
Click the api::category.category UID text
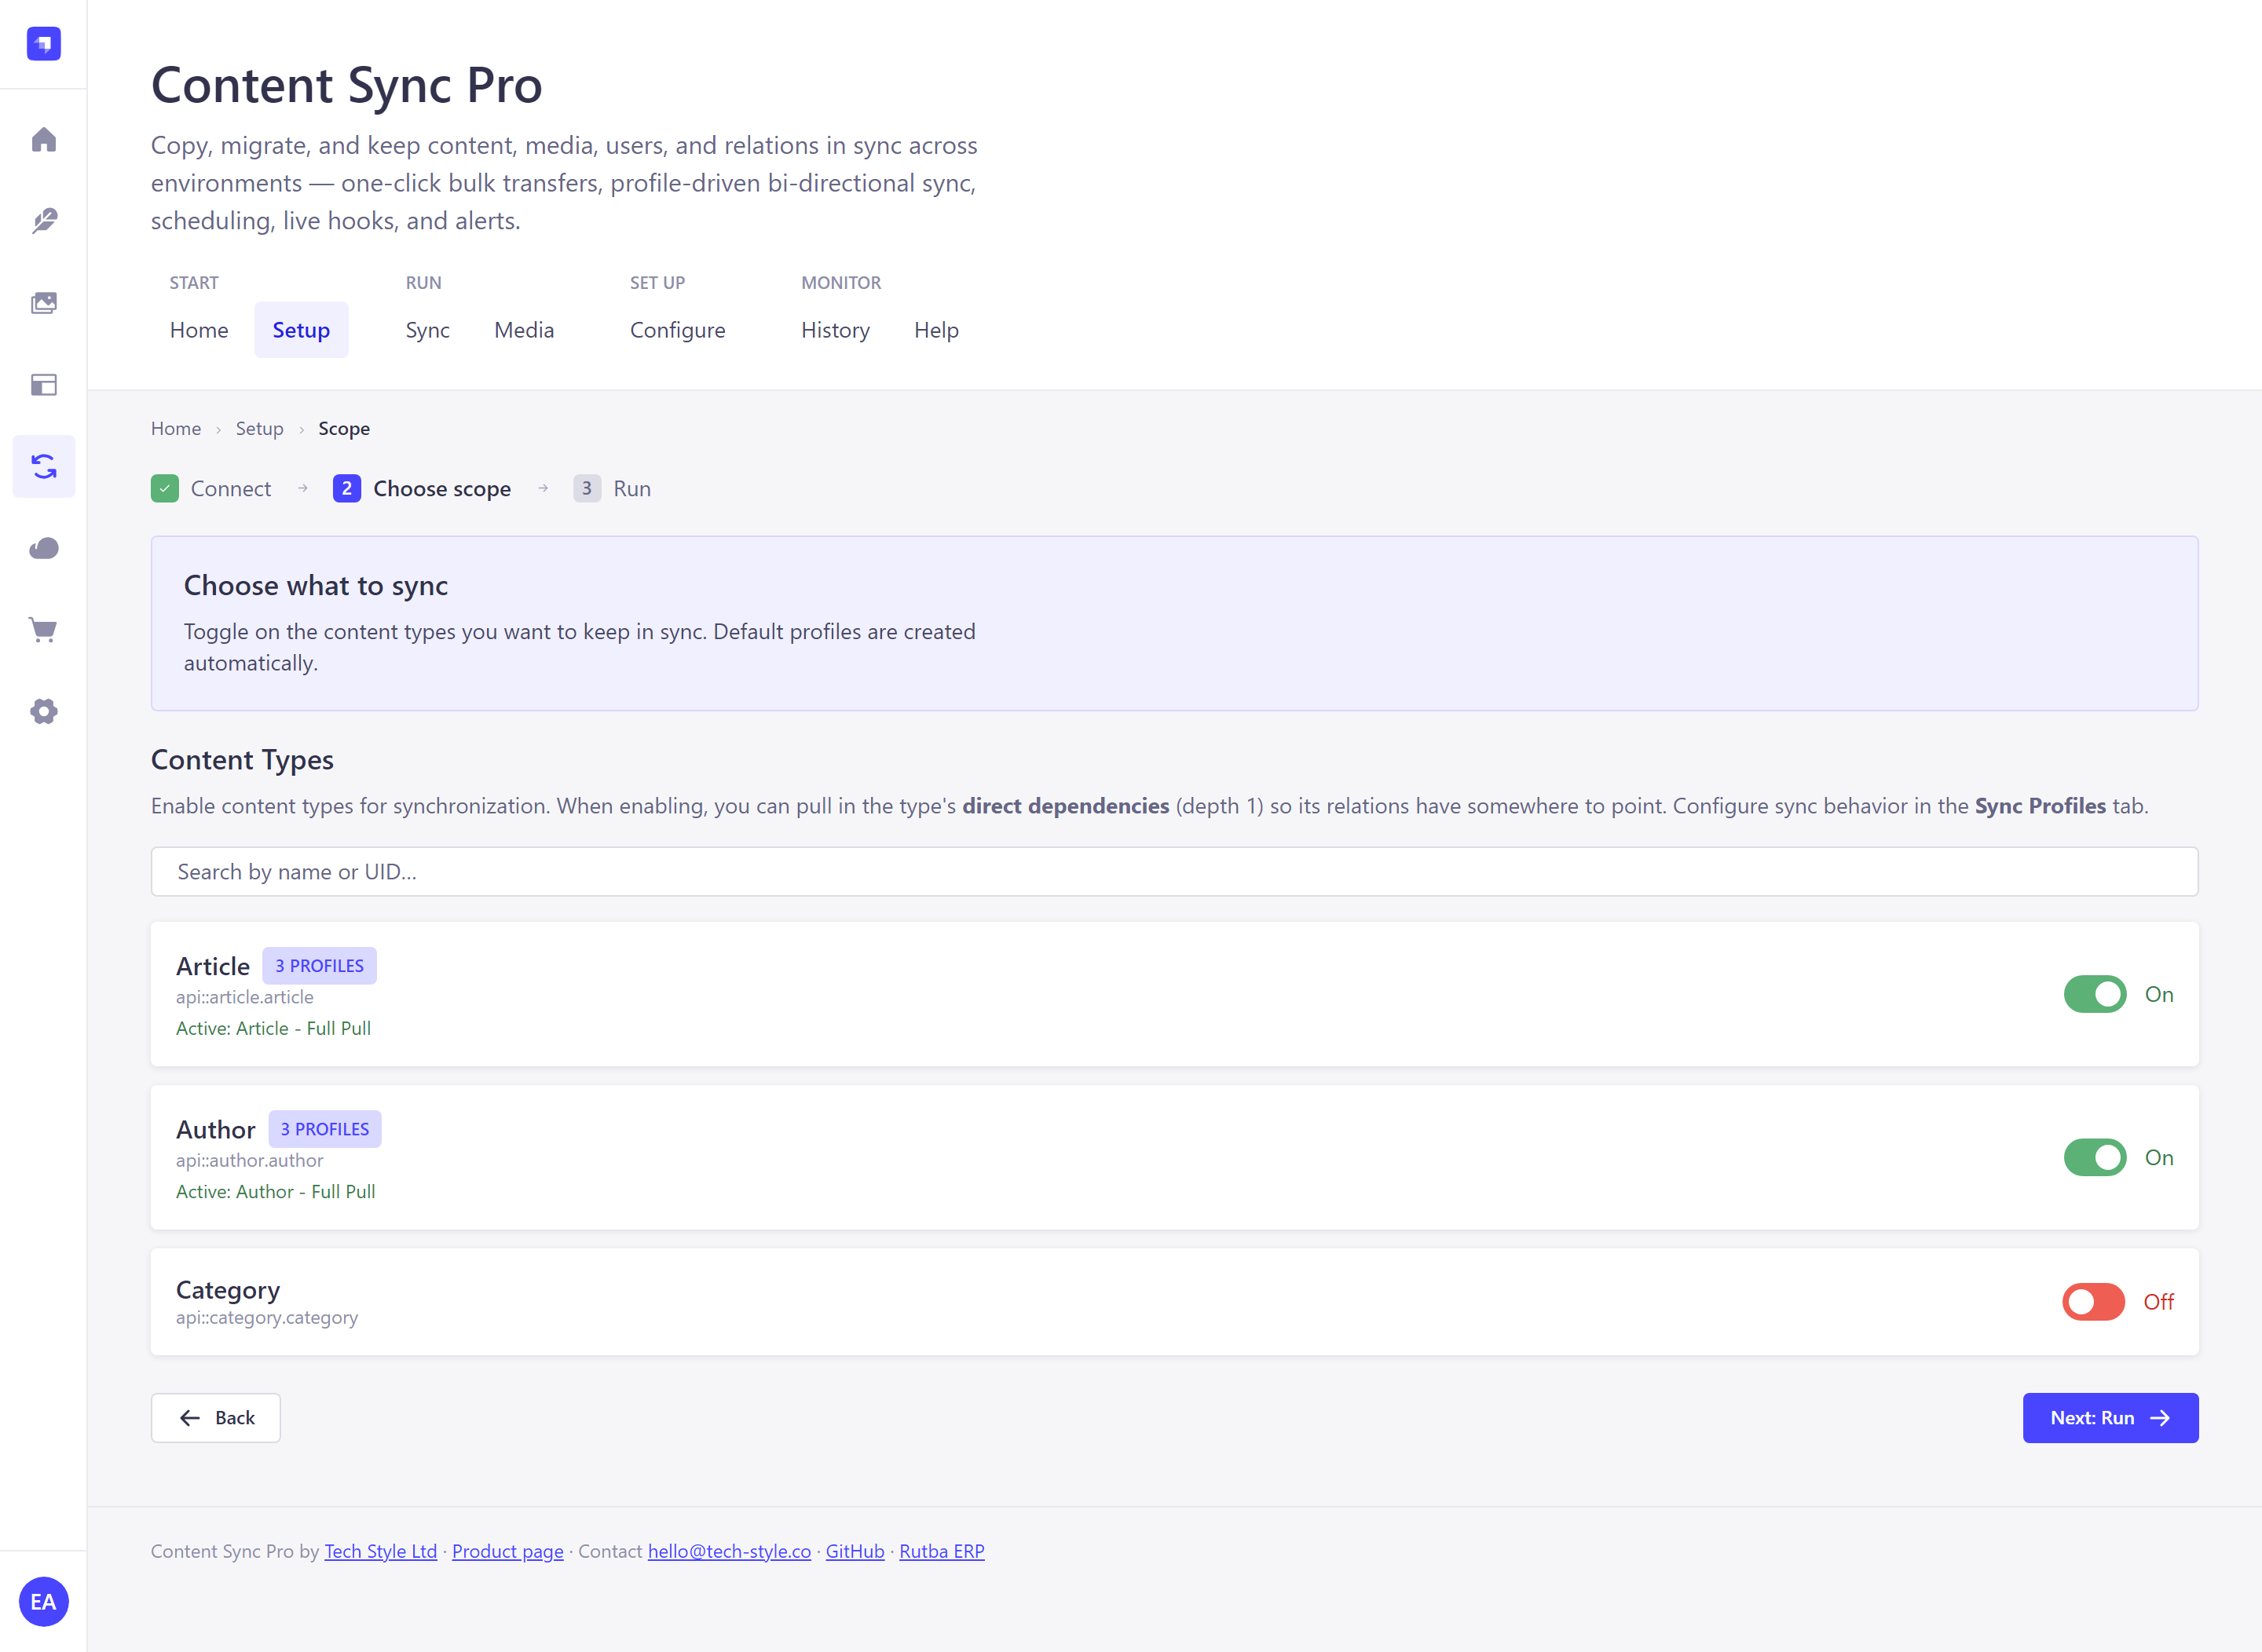click(267, 1317)
